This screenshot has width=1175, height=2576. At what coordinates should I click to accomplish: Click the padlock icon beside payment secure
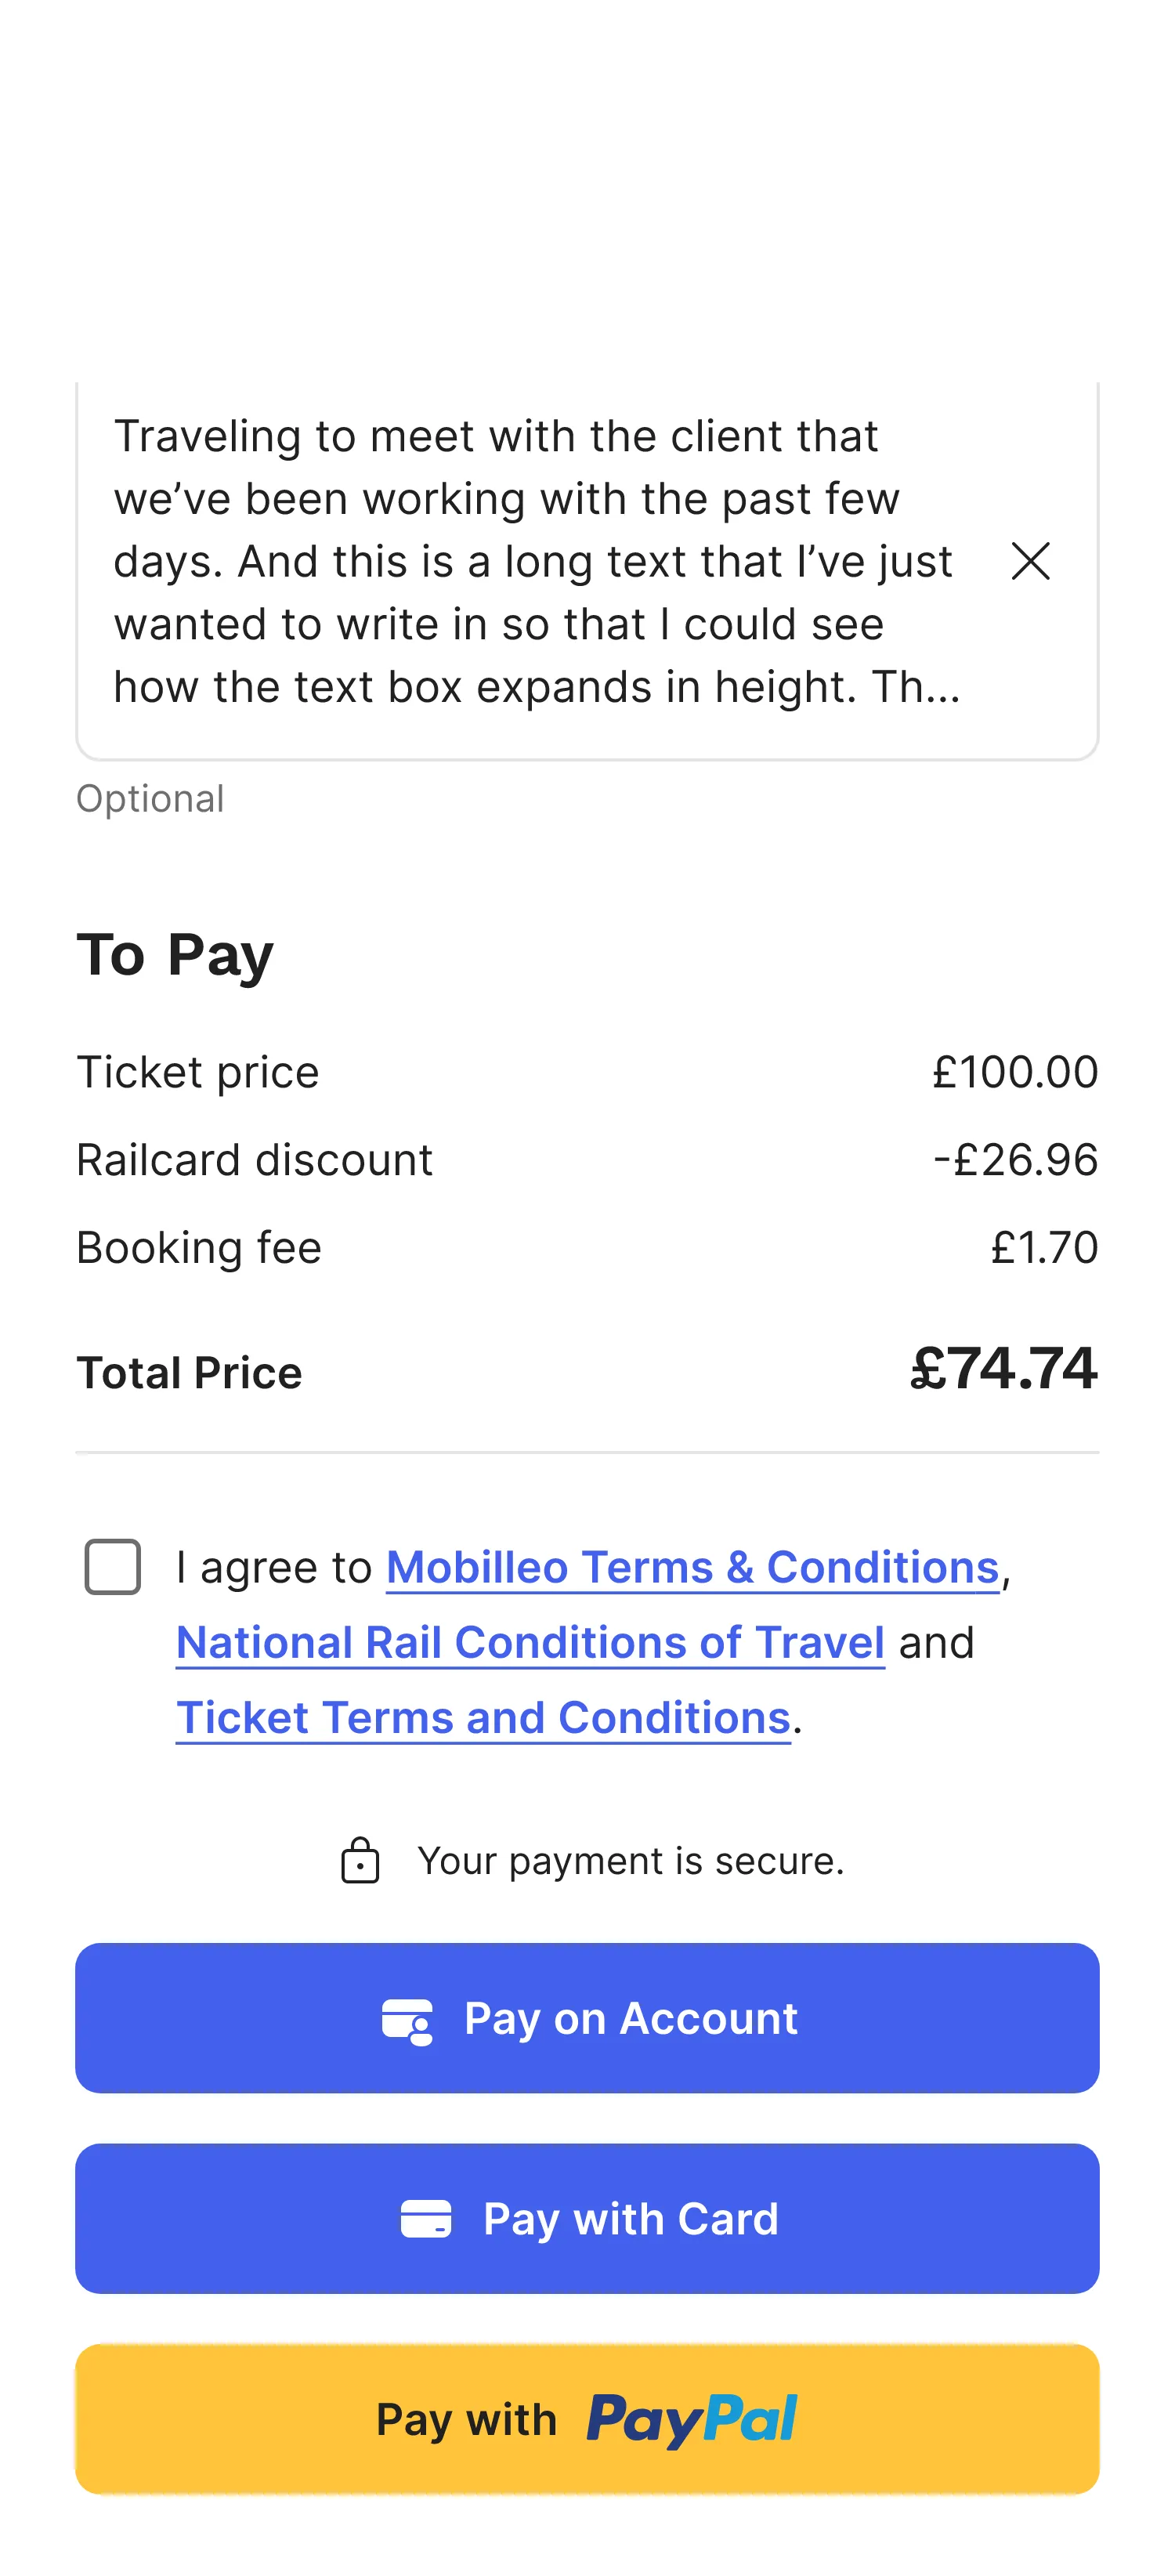click(360, 1860)
